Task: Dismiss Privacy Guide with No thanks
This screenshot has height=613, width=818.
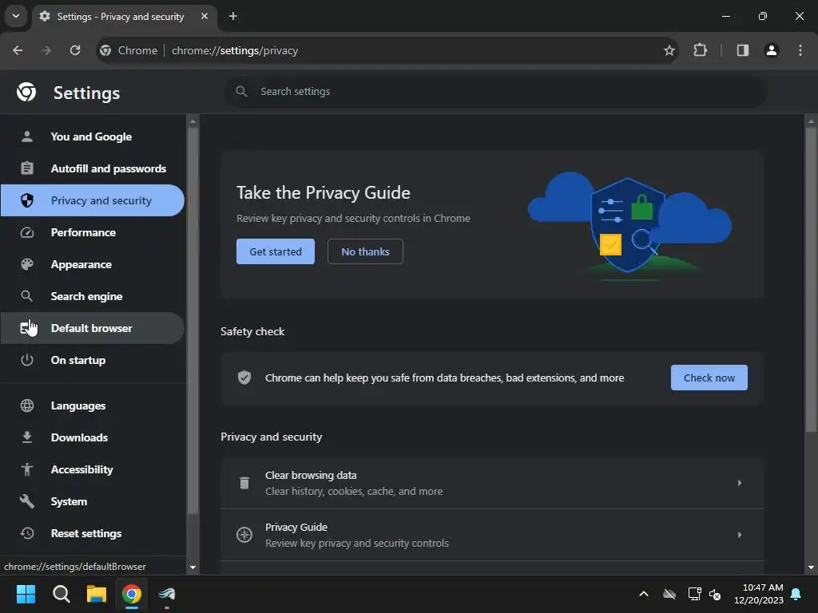Action: point(365,251)
